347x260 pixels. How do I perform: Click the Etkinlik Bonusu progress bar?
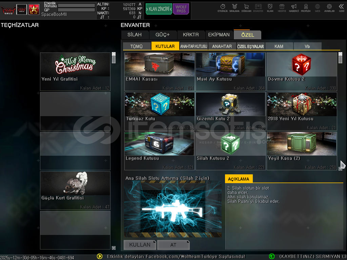[76, 5]
